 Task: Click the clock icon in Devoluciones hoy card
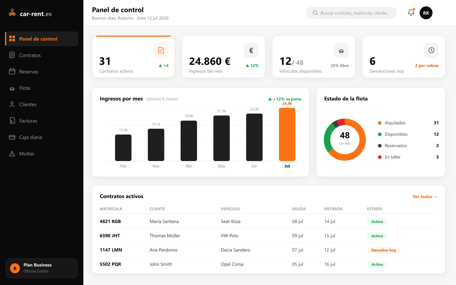coord(431,50)
